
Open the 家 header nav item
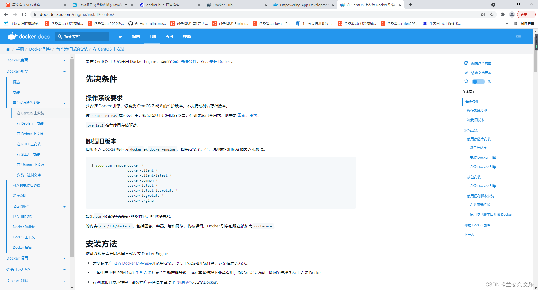tap(120, 36)
